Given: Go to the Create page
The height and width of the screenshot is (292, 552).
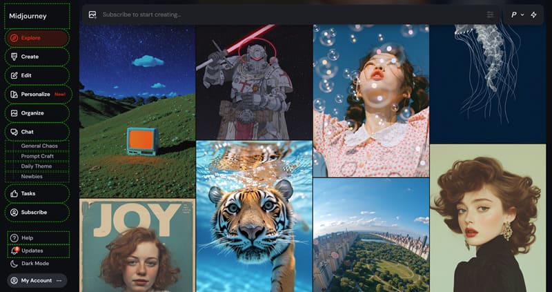Looking at the screenshot, I should pyautogui.click(x=37, y=57).
